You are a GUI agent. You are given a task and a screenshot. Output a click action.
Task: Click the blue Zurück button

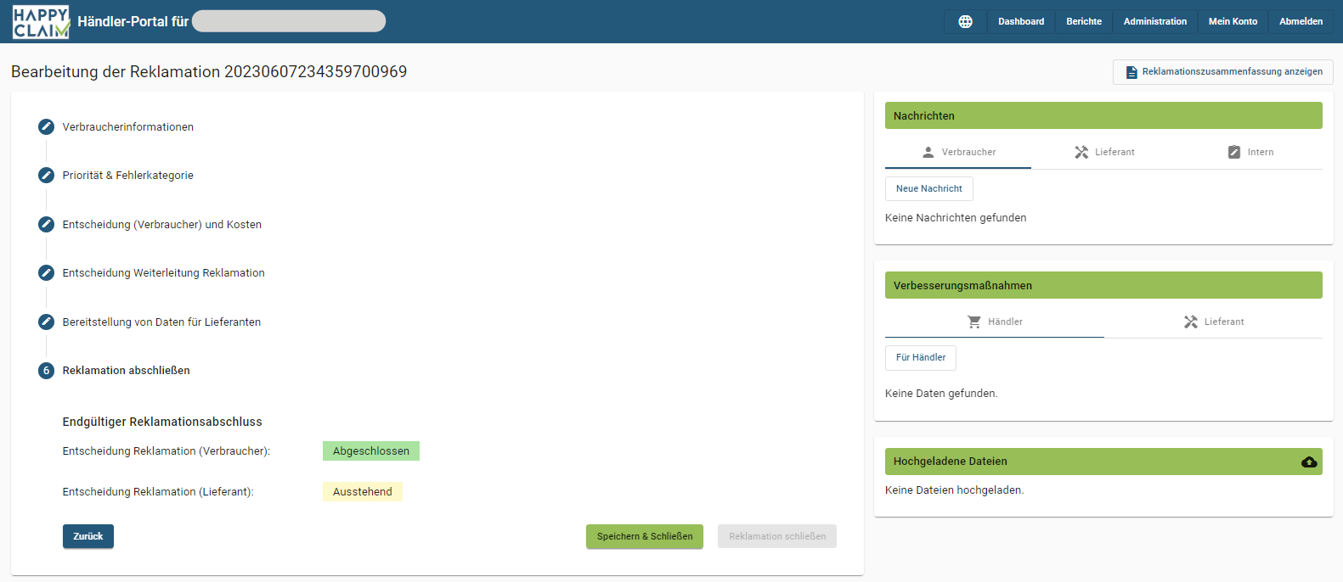88,537
